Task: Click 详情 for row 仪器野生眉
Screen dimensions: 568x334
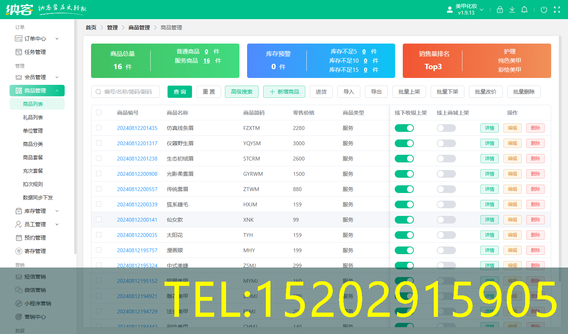Action: click(x=490, y=143)
